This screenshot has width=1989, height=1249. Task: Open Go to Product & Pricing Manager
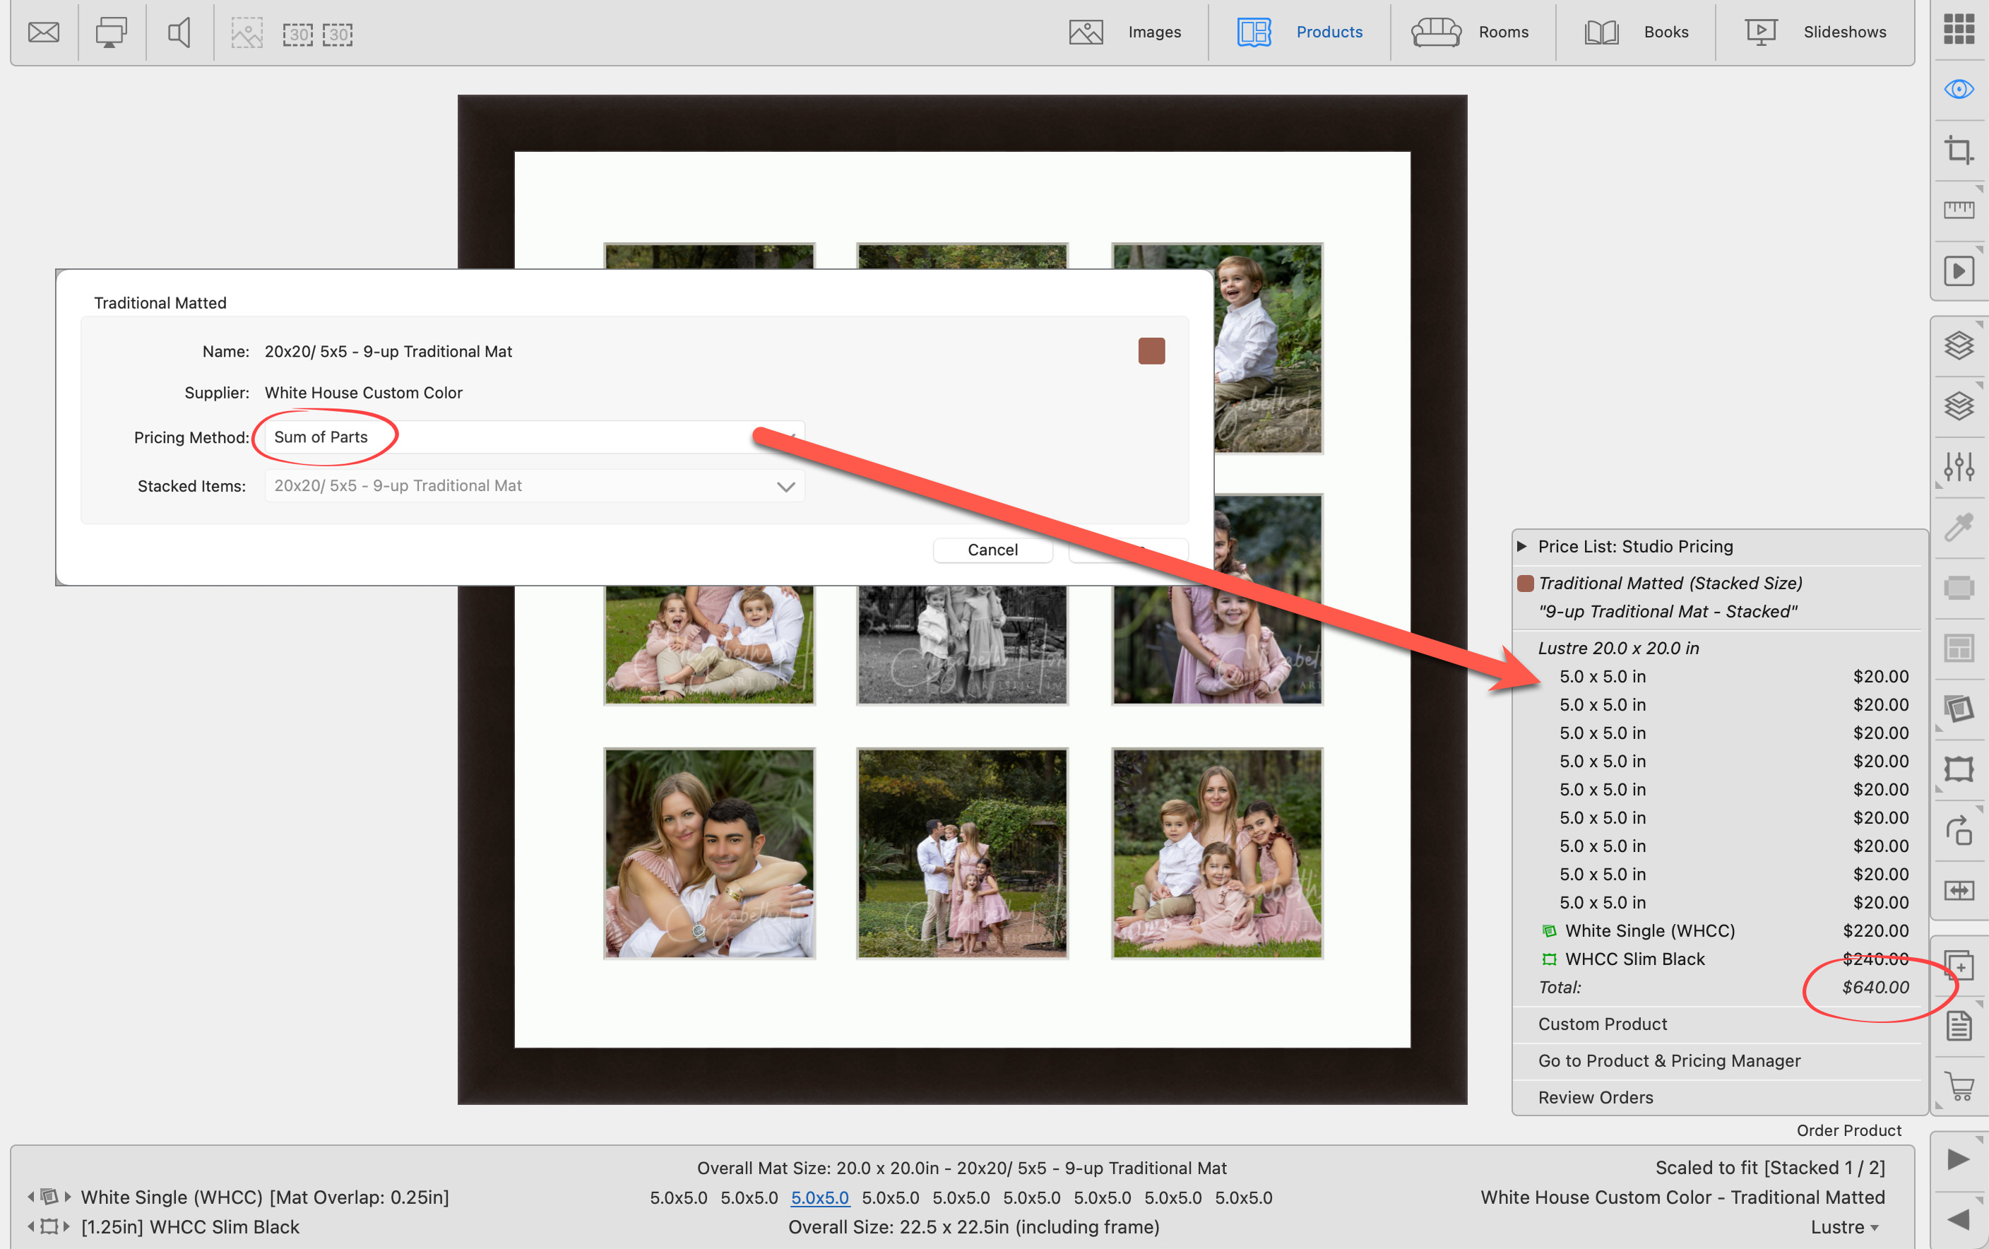[x=1668, y=1060]
